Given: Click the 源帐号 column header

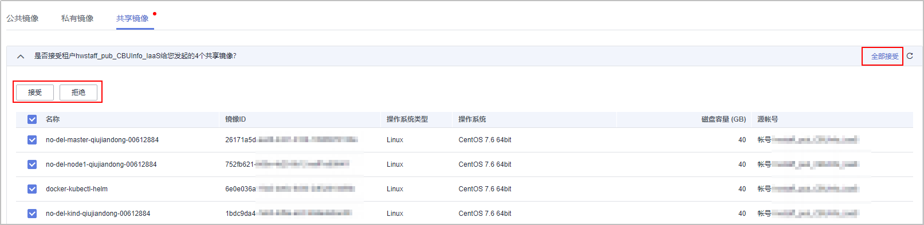Looking at the screenshot, I should [768, 119].
